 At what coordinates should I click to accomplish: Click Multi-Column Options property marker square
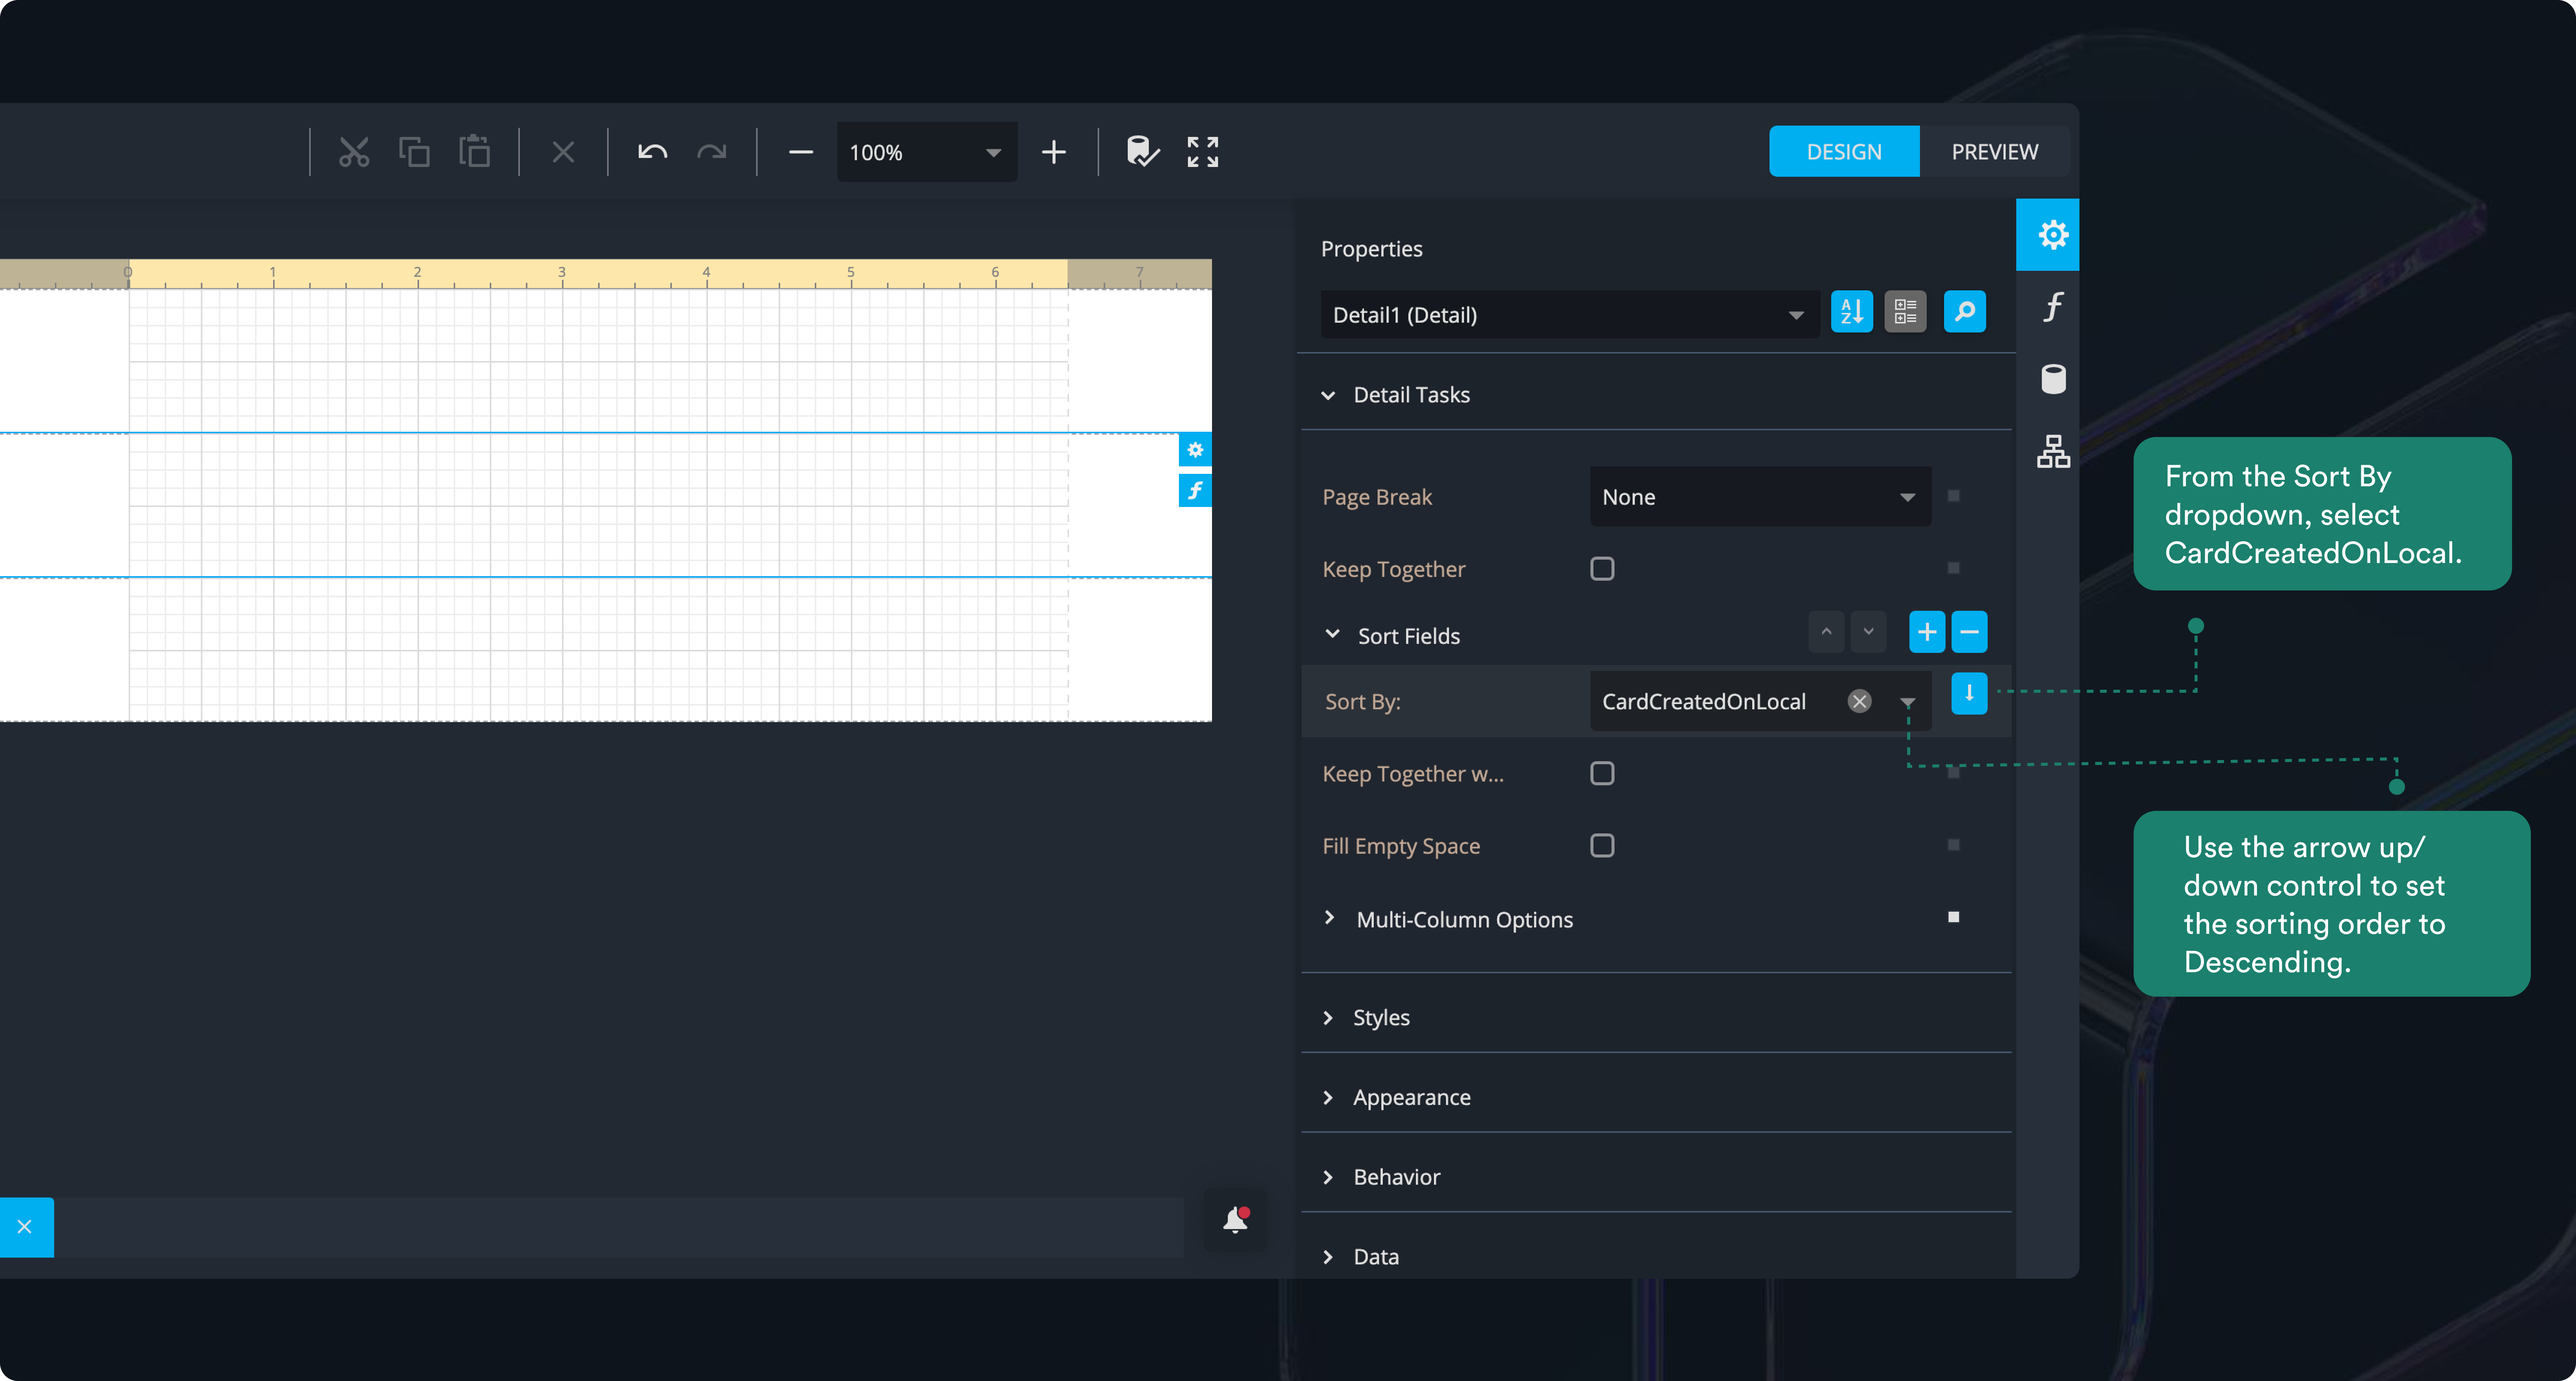click(x=1953, y=917)
